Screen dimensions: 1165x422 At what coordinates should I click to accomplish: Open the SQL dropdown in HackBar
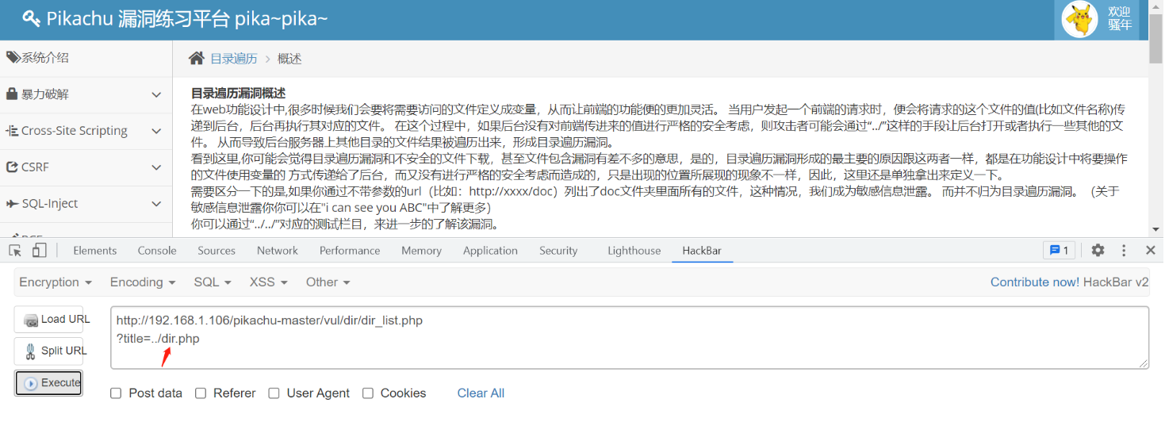(x=213, y=282)
